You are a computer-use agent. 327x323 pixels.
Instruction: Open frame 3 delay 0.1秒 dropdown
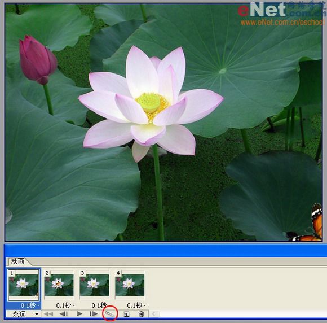point(101,305)
